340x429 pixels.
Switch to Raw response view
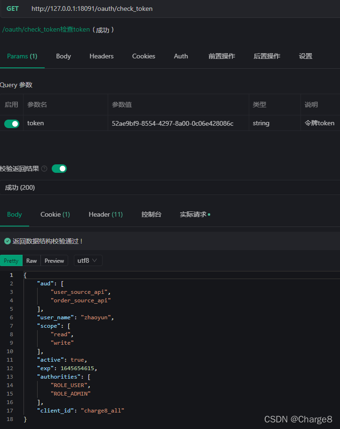coord(32,261)
